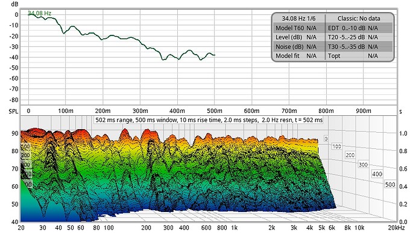The height and width of the screenshot is (233, 416).
Task: Click the 500 time slice label on waterfall
Action: (x=390, y=184)
